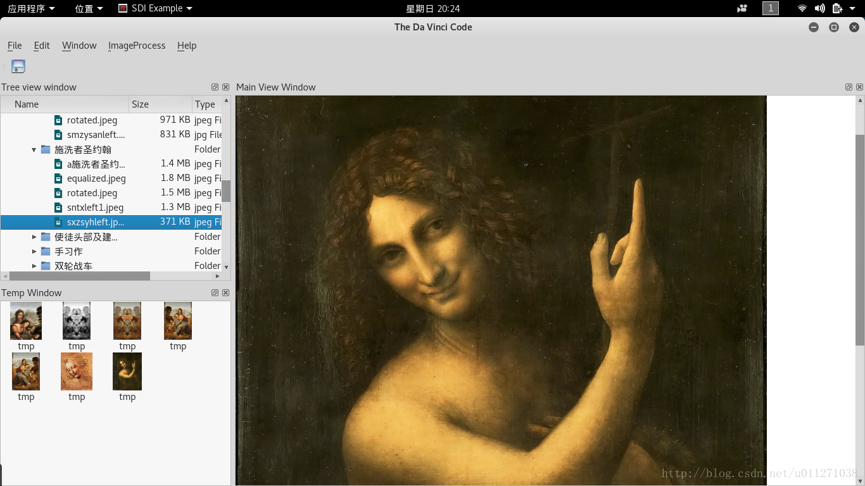Select highlighted sxzsyhleft.jp... file
The image size is (865, 486).
[111, 222]
